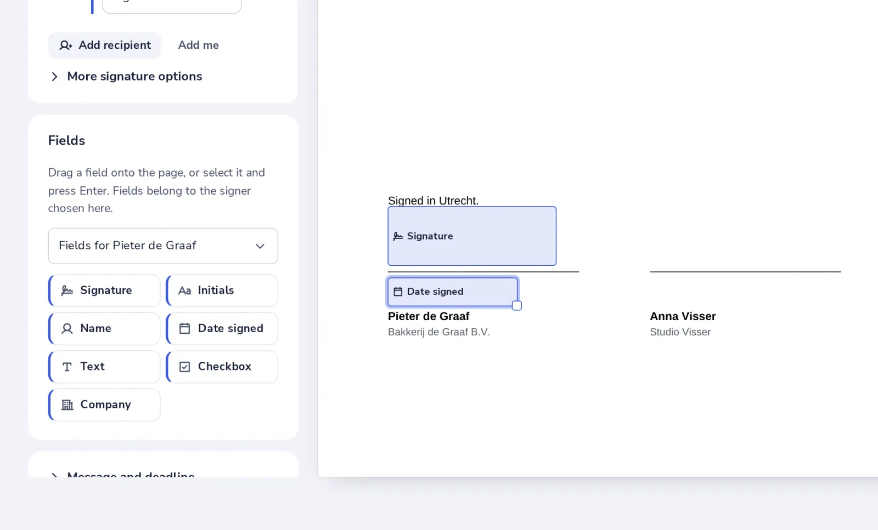Click the 'Bakkerij de Graaf B.V.' text
This screenshot has width=878, height=530.
439,332
